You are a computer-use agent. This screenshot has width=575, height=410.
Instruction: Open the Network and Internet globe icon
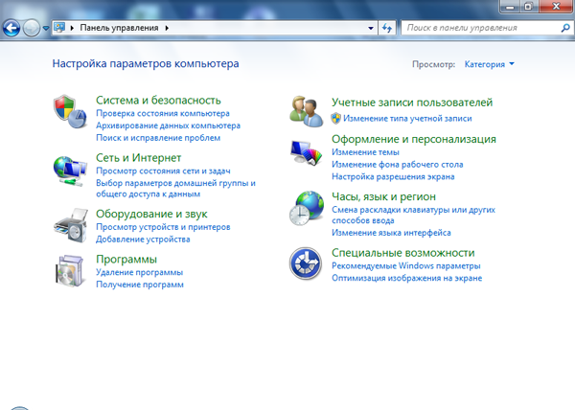coord(70,171)
